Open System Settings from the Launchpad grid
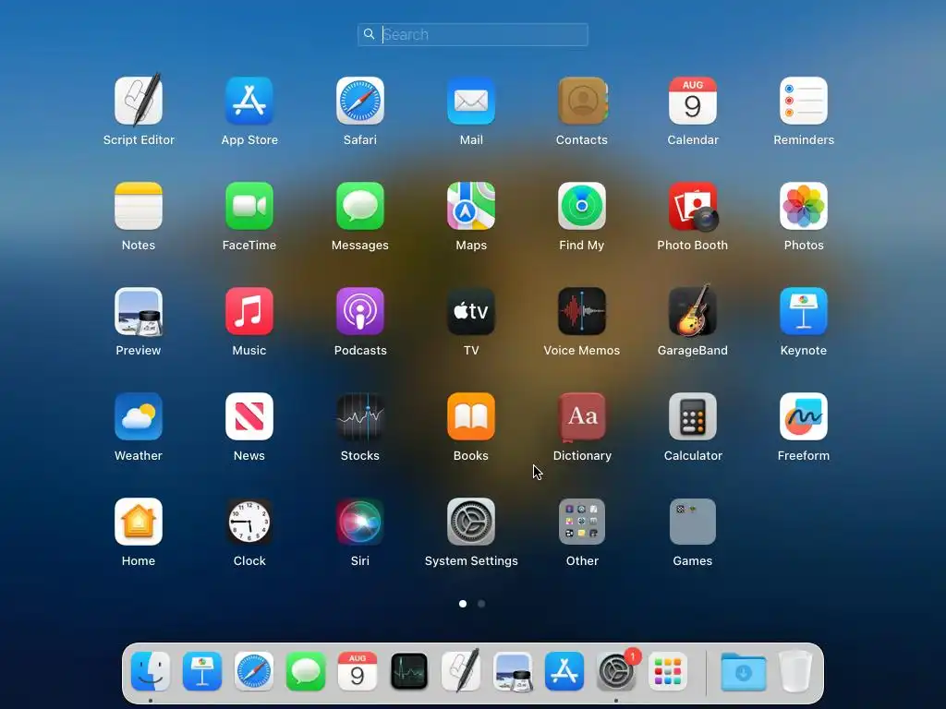Image resolution: width=946 pixels, height=709 pixels. 471,522
